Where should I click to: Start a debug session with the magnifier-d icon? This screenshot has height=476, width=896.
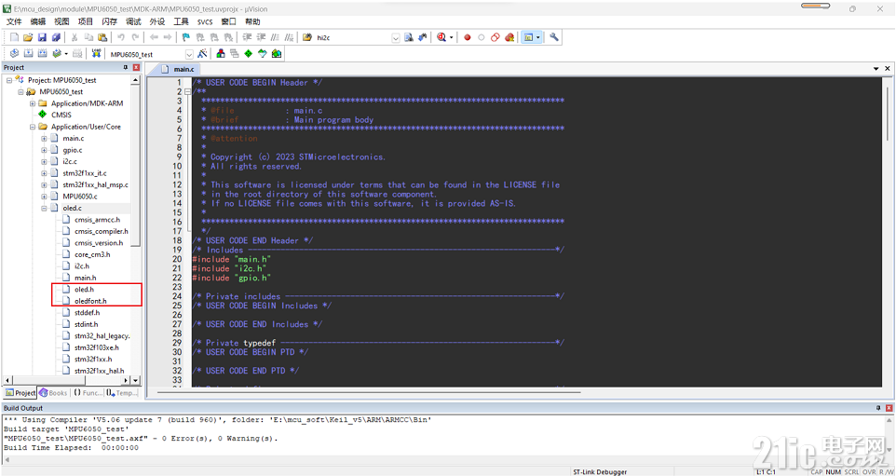[x=441, y=37]
